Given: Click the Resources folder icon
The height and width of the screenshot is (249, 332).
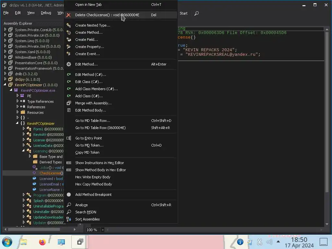Looking at the screenshot, I should point(23,112).
